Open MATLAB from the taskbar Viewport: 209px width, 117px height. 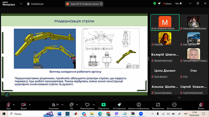76,114
